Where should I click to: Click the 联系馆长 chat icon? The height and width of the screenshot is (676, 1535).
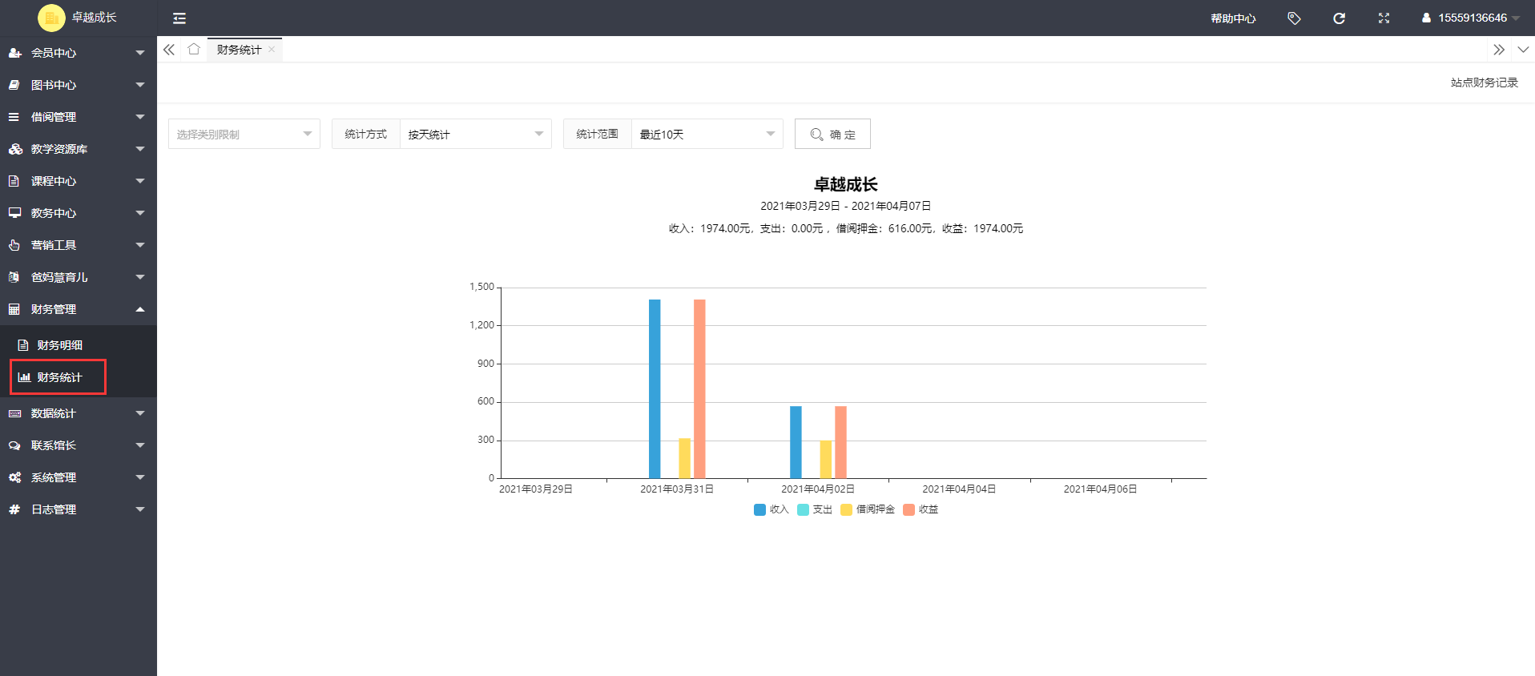(14, 445)
